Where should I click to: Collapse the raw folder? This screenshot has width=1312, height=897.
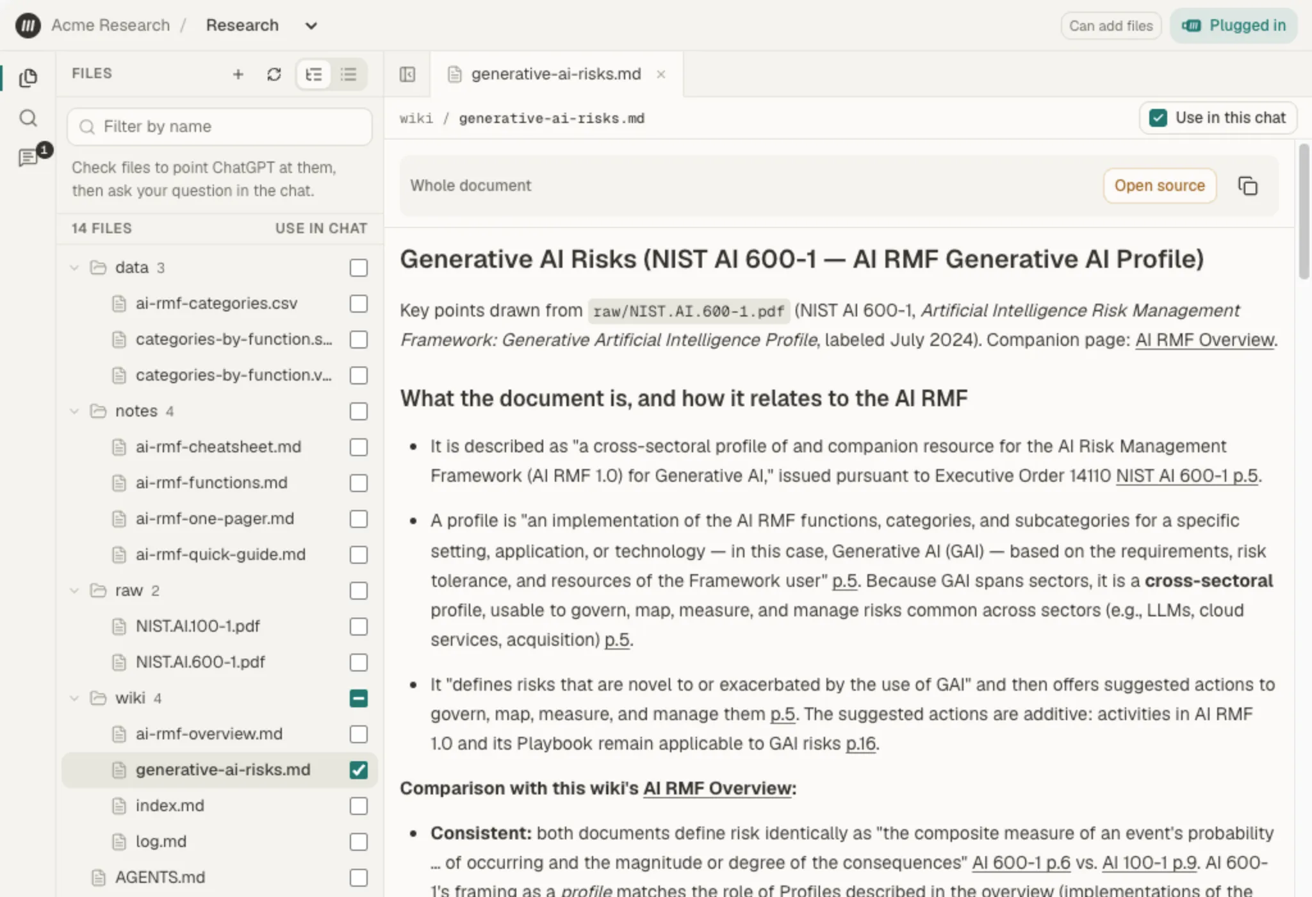(x=74, y=590)
